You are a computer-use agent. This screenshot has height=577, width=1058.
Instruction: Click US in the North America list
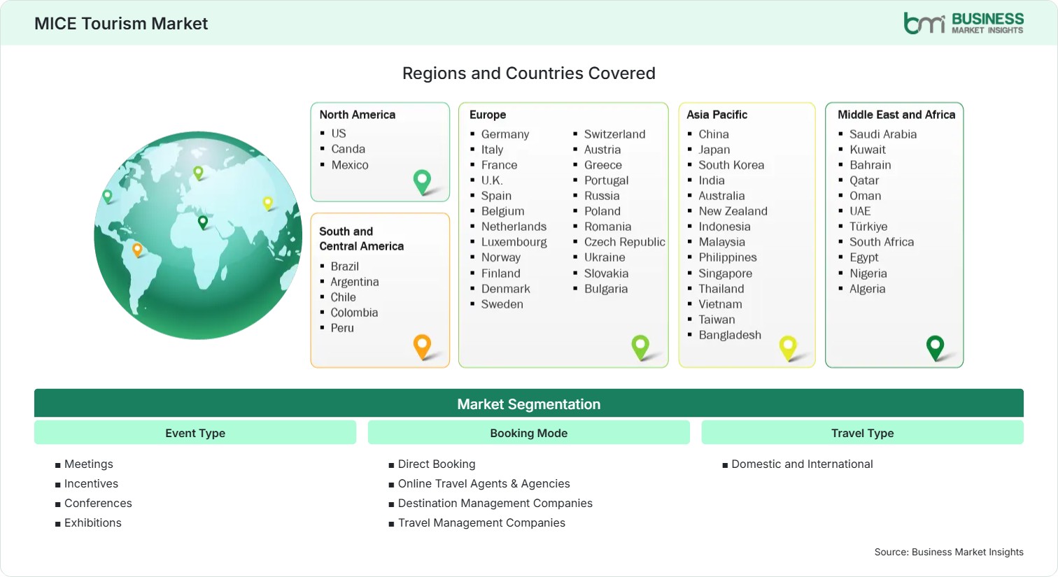[x=339, y=133]
